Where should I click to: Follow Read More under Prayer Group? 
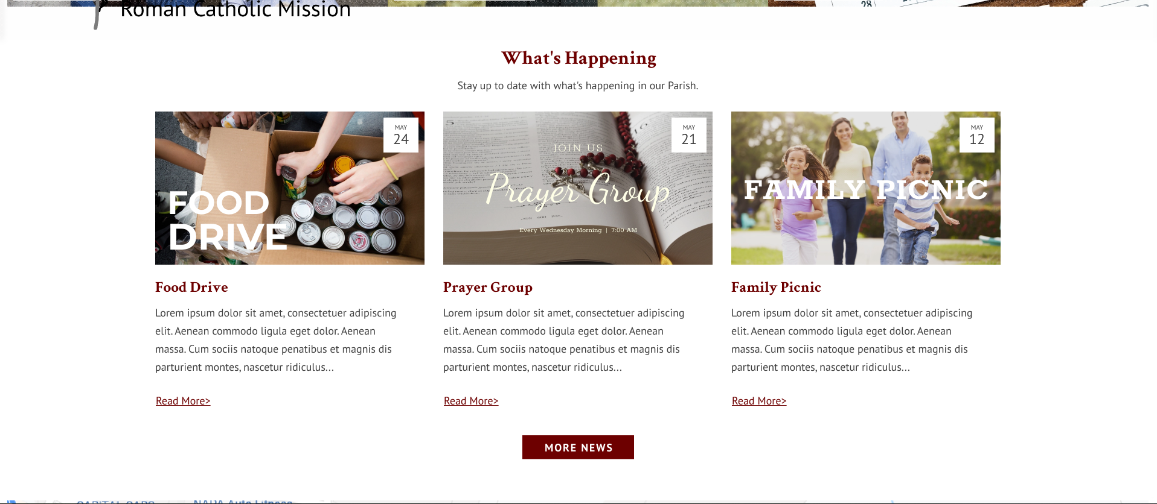click(471, 401)
